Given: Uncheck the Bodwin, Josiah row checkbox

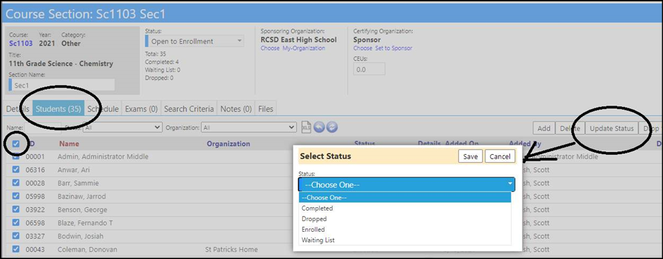Looking at the screenshot, I should click(16, 235).
